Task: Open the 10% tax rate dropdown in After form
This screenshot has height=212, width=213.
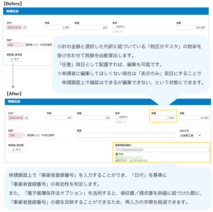Action: pos(120,122)
